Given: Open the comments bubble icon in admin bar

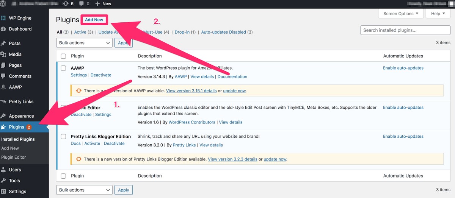Looking at the screenshot, I should (x=82, y=3).
